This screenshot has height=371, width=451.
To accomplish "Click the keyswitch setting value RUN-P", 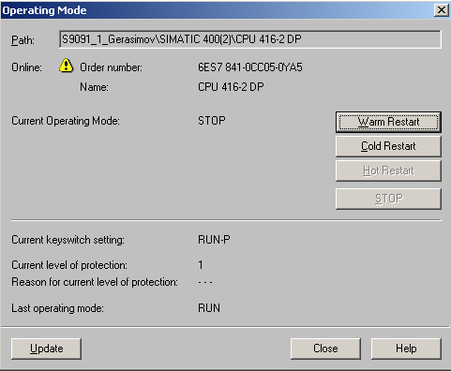I will click(x=214, y=240).
